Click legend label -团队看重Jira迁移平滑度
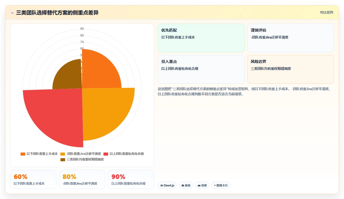This screenshot has height=199, width=344. [x=83, y=154]
